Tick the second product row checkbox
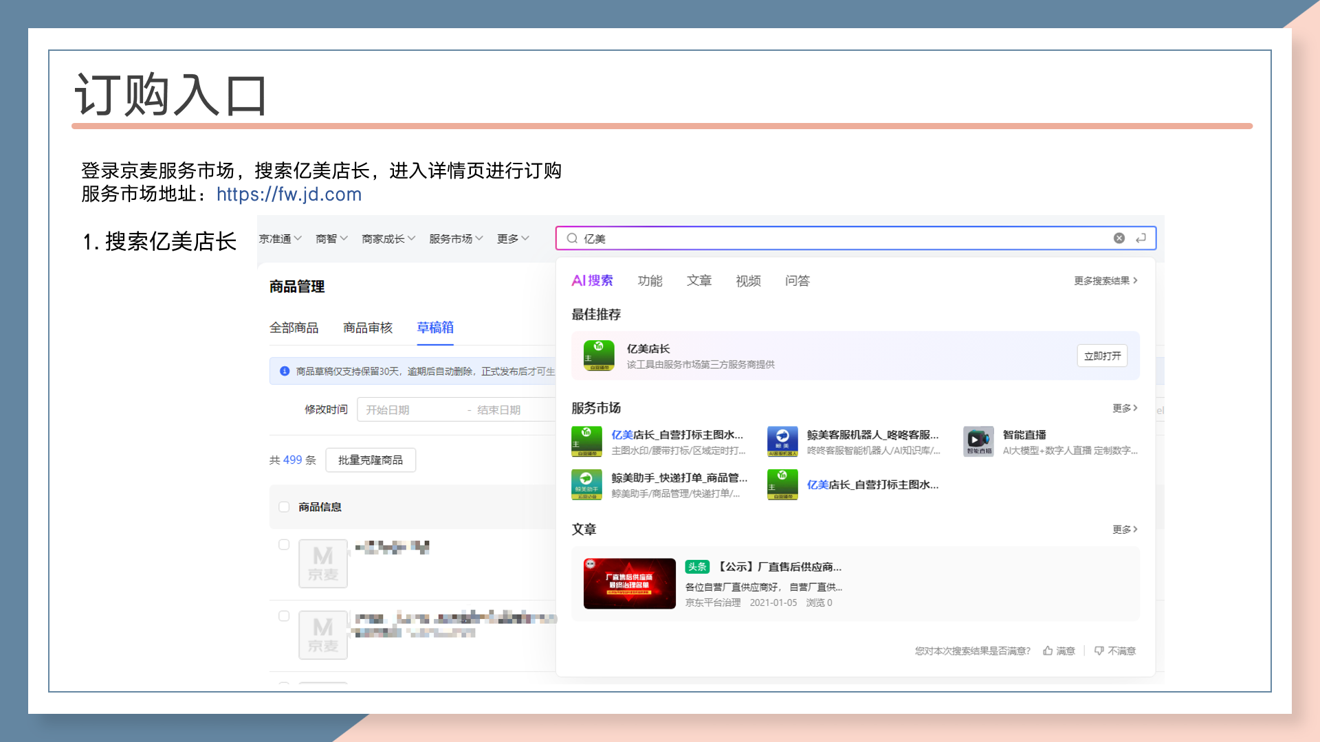Image resolution: width=1320 pixels, height=742 pixels. click(284, 616)
